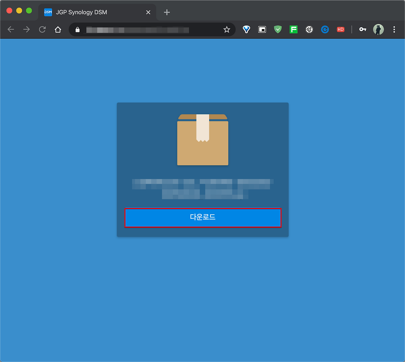Click the package box illustration
The width and height of the screenshot is (405, 362).
[x=202, y=140]
